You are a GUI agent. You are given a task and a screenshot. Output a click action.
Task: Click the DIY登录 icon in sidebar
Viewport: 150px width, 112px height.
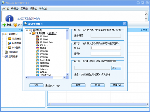tap(10, 48)
